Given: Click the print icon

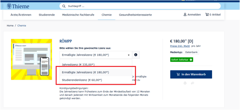Looking at the screenshot, I should coord(185,83).
